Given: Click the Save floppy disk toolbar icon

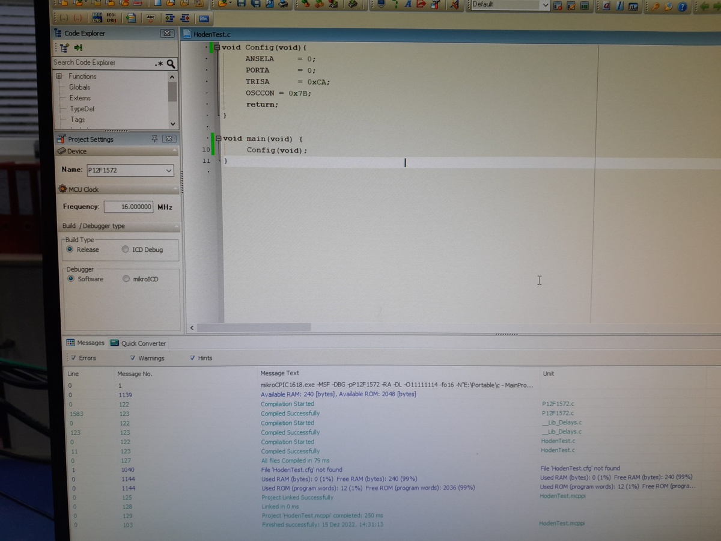Looking at the screenshot, I should (241, 4).
